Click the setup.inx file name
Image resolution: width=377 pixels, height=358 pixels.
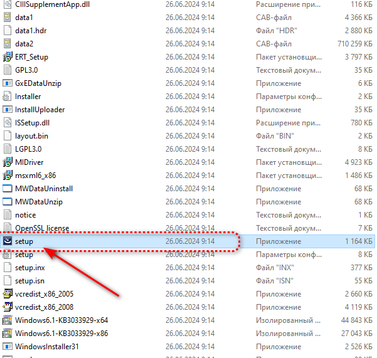[29, 268]
